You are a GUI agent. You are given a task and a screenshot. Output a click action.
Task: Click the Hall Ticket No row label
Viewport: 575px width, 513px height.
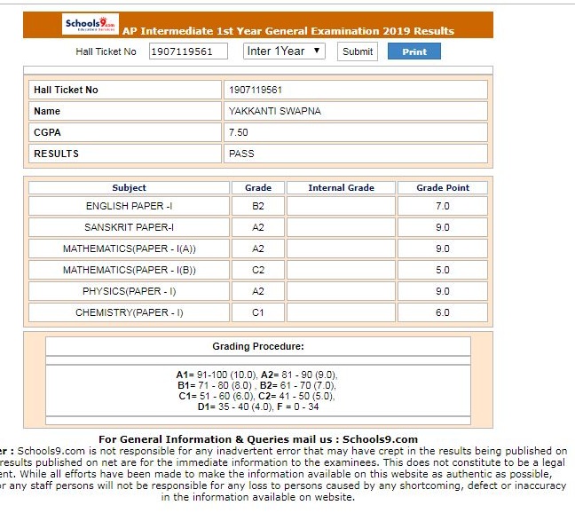point(66,90)
